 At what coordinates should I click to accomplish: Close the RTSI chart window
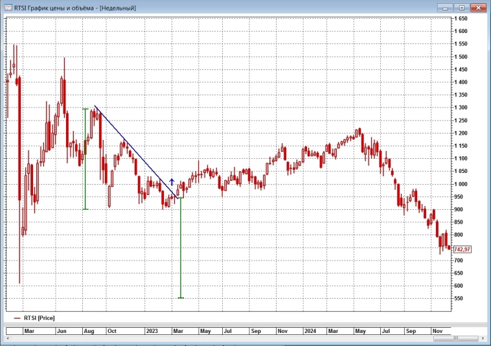coord(479,8)
